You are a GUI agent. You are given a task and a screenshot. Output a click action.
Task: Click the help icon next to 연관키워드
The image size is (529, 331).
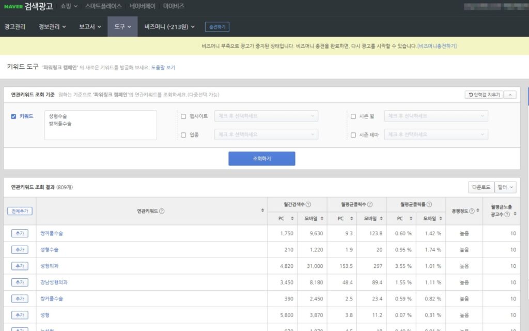click(x=162, y=211)
